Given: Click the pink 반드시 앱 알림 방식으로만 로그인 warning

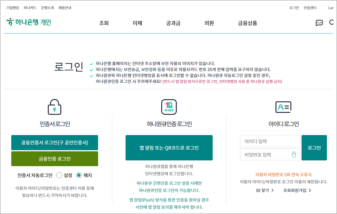Looking at the screenshot, I should [222, 82].
